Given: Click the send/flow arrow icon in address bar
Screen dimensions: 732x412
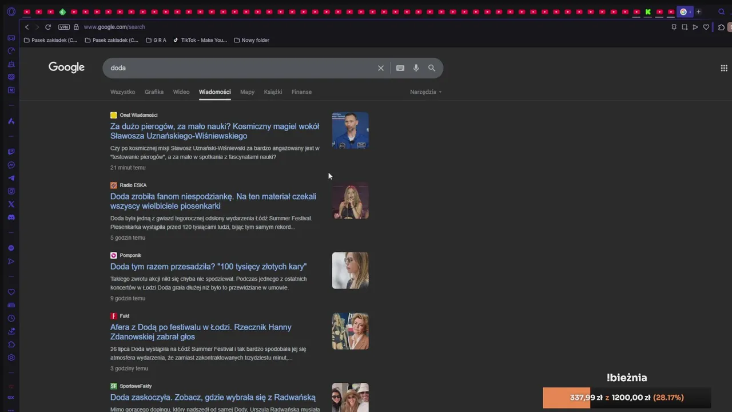Looking at the screenshot, I should click(x=695, y=27).
